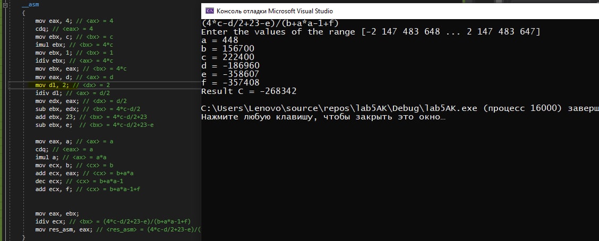Click 'c = 222400' in the console

[x=228, y=57]
